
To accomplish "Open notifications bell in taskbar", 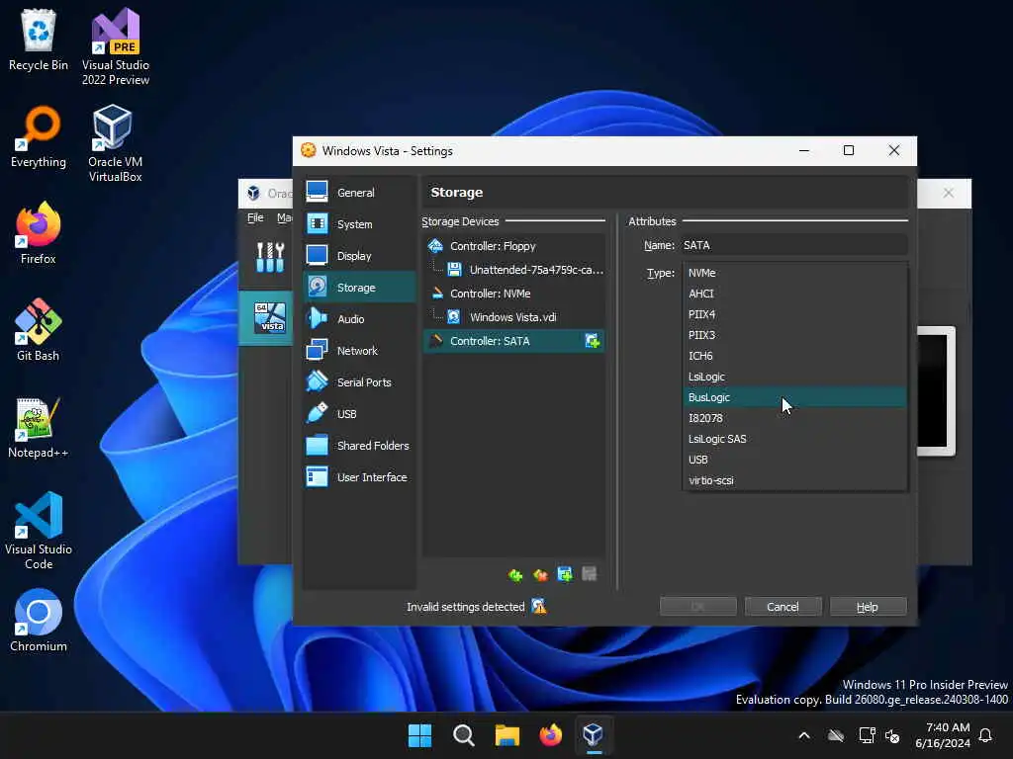I will (985, 735).
